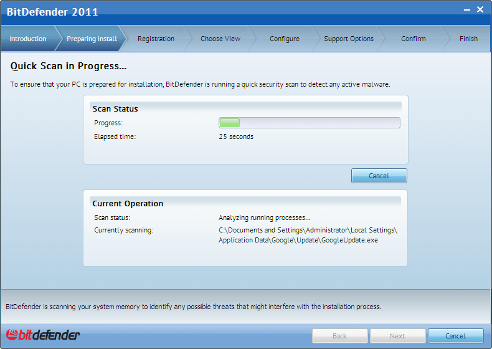Click the "25 seconds" elapsed time value
The width and height of the screenshot is (492, 349).
coord(236,136)
